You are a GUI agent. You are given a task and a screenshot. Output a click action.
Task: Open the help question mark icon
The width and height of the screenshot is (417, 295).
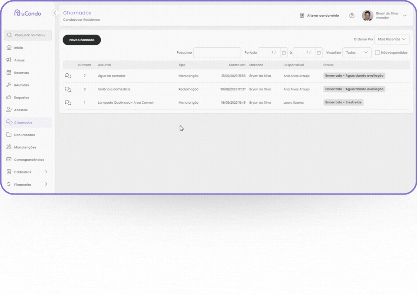(352, 16)
